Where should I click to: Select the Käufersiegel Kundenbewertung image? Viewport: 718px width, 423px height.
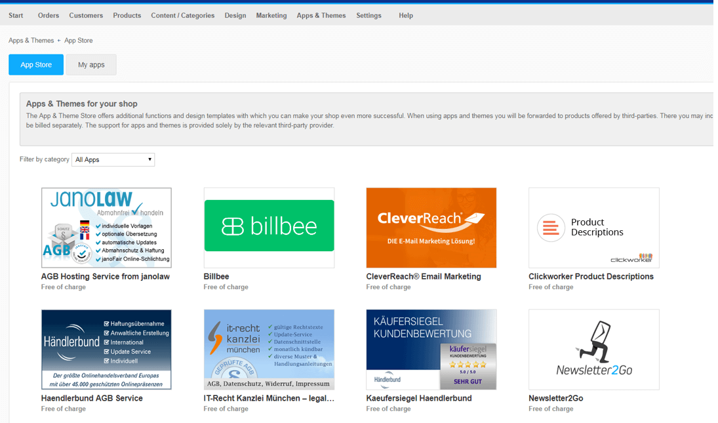tap(431, 350)
